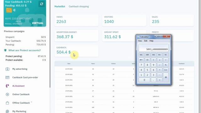Image resolution: width=201 pixels, height=113 pixels.
Task: Refresh the cashback card balance
Action: pyautogui.click(x=41, y=4)
